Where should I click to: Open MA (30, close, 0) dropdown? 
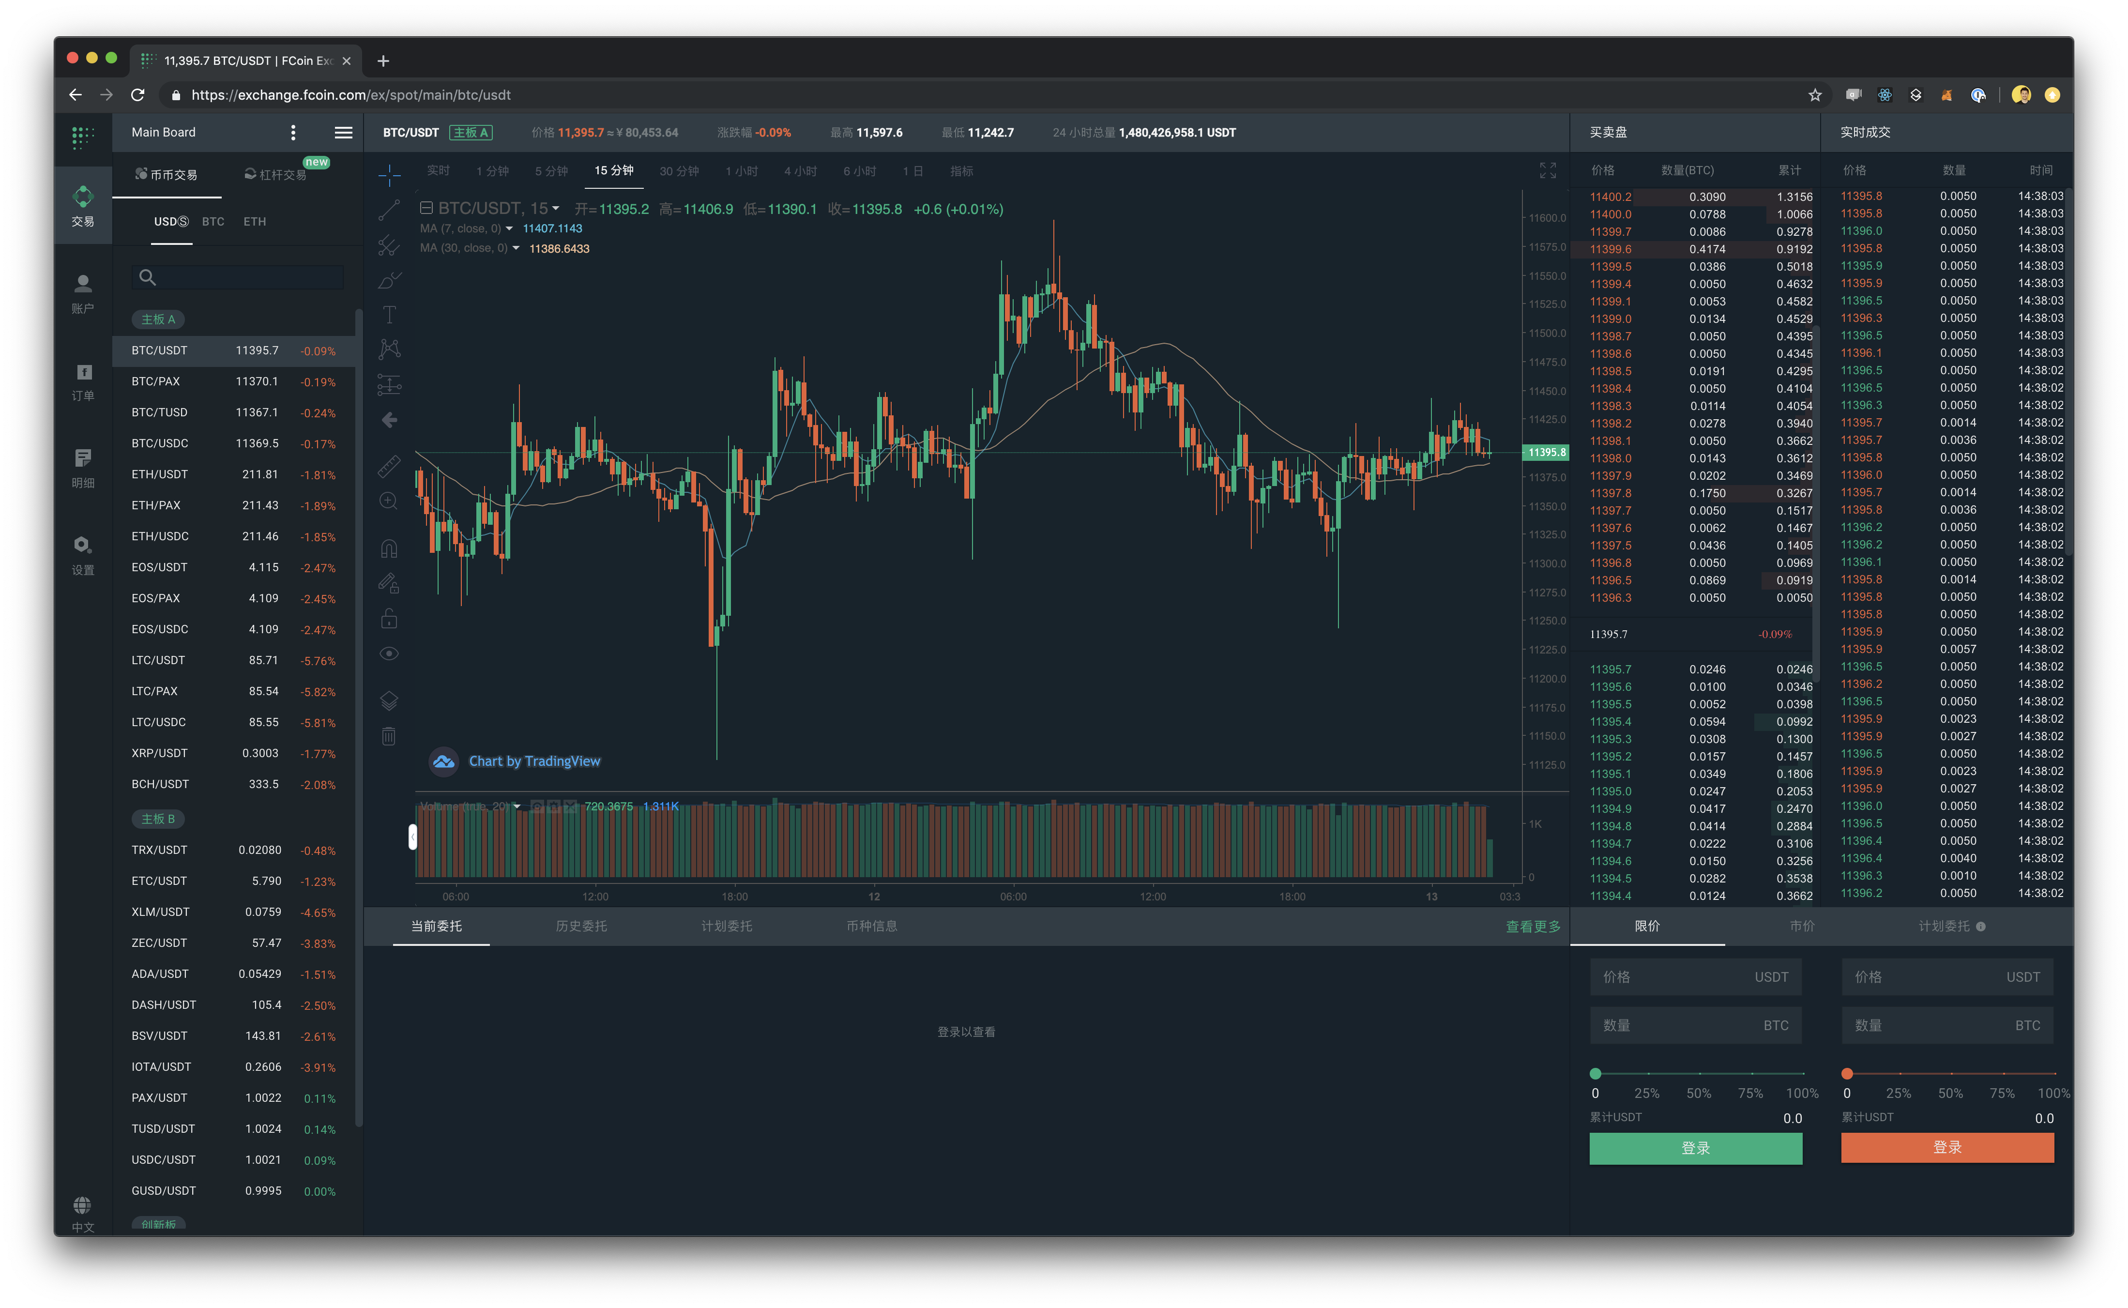[x=516, y=248]
